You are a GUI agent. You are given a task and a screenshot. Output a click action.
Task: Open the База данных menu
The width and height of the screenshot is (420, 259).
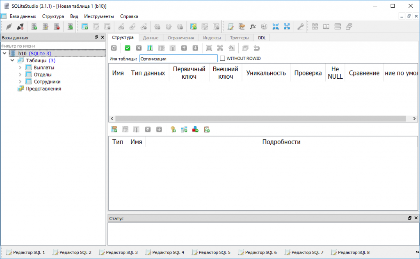[x=23, y=16]
